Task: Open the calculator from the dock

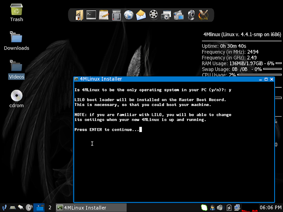Action: tap(116, 15)
